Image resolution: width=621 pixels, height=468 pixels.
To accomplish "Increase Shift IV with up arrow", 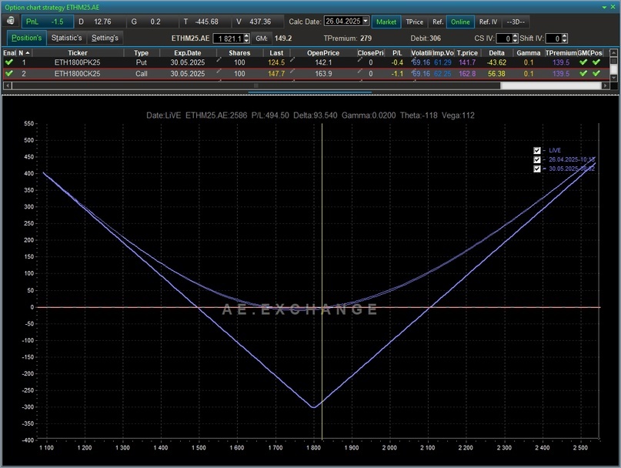I will [x=565, y=36].
